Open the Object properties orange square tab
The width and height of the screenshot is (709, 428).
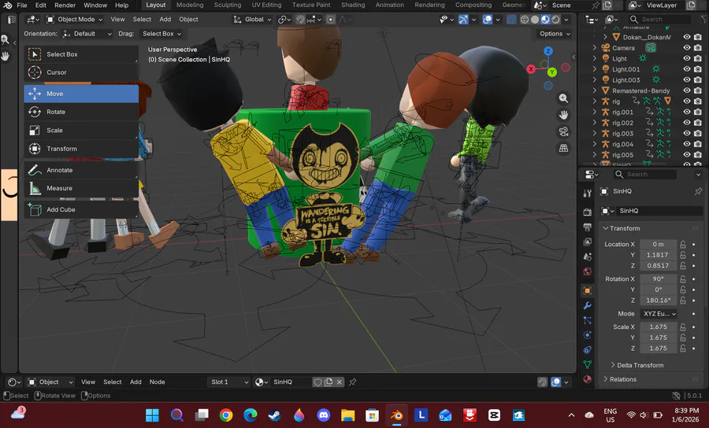(x=588, y=291)
